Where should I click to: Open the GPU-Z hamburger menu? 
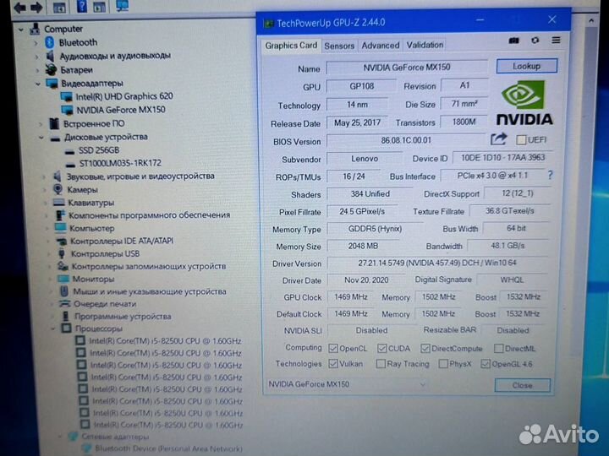click(556, 41)
